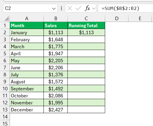The height and width of the screenshot is (126, 153).
Task: Select the April cell
Action: pyautogui.click(x=27, y=53)
